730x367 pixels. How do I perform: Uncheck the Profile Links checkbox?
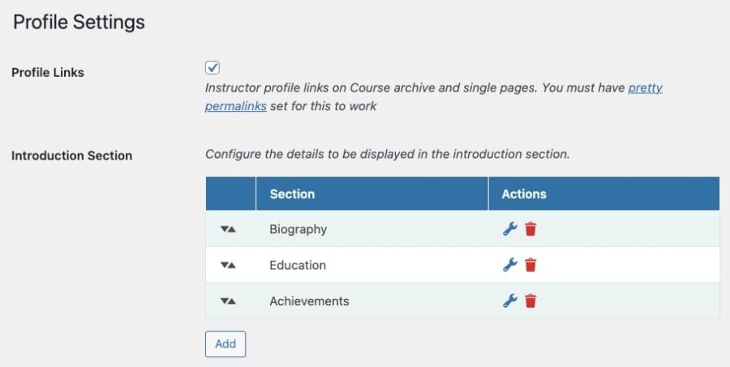213,67
